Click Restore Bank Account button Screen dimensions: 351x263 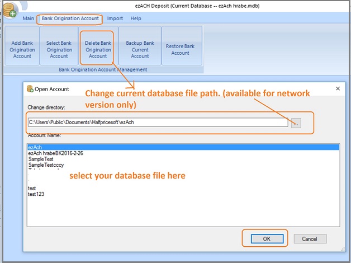point(180,49)
